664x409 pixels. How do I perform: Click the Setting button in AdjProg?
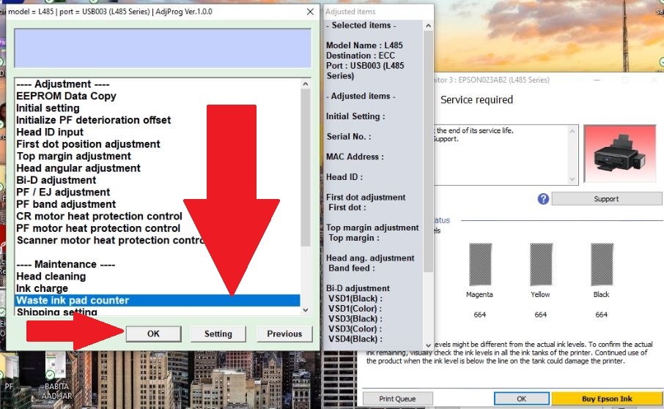pyautogui.click(x=218, y=334)
